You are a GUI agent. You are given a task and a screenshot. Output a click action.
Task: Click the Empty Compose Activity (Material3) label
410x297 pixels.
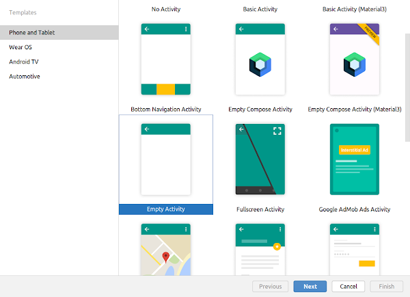coord(355,109)
